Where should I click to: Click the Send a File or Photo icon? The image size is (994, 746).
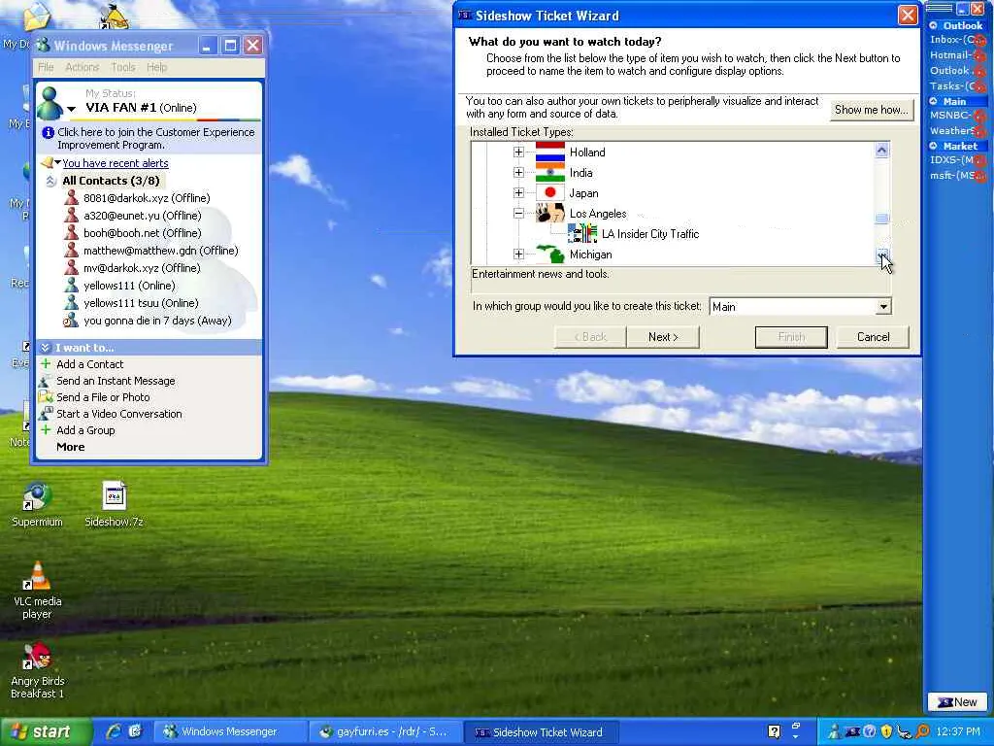coord(45,397)
